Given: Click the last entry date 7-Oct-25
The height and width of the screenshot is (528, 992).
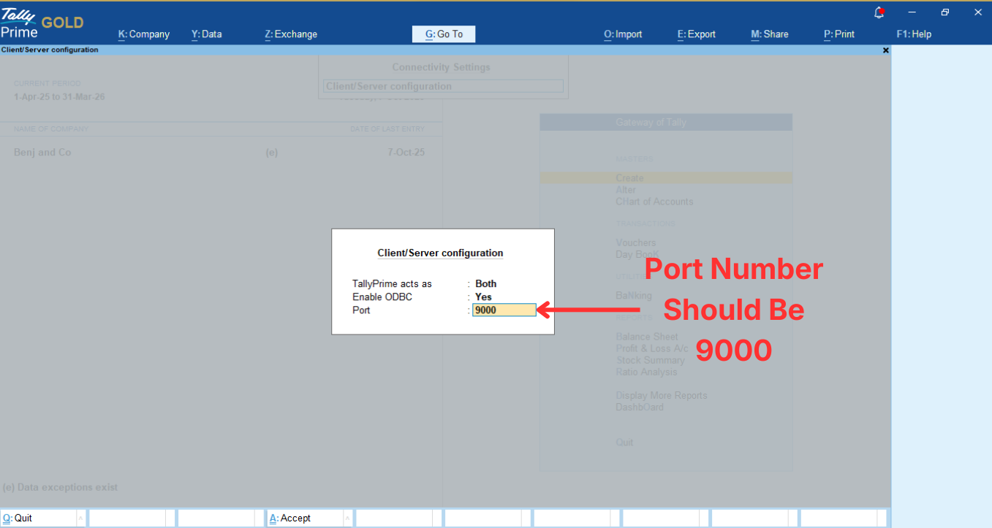Looking at the screenshot, I should point(406,153).
